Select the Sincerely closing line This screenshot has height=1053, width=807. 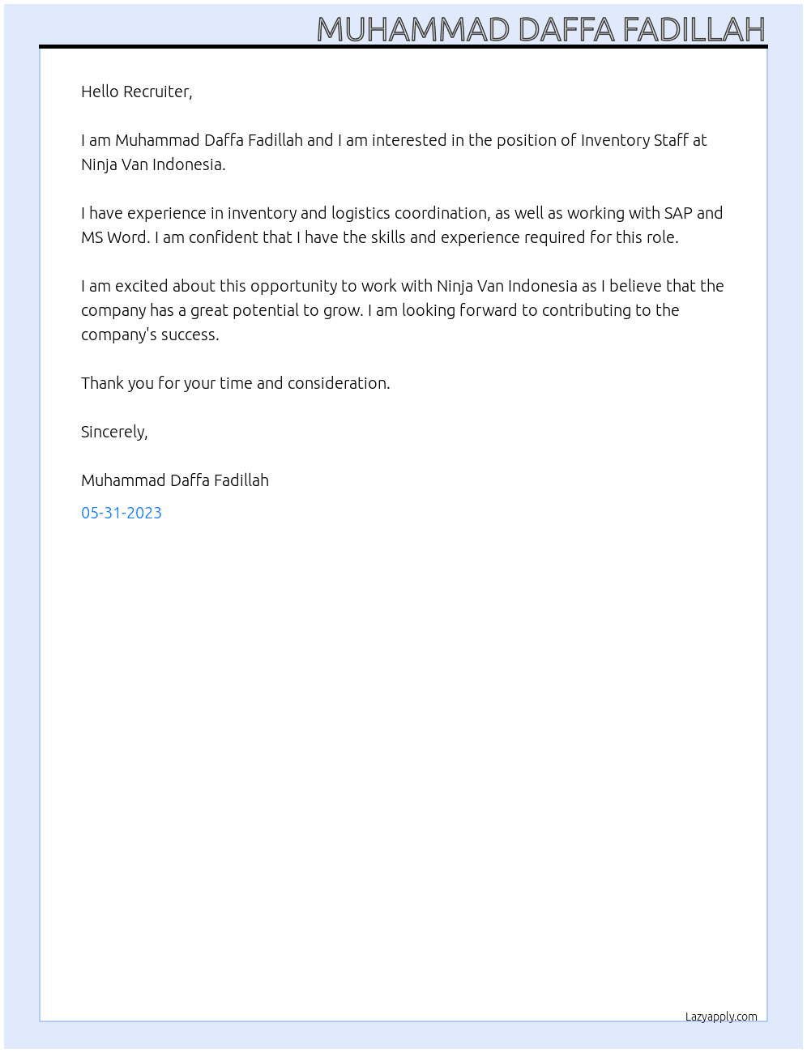pos(114,432)
